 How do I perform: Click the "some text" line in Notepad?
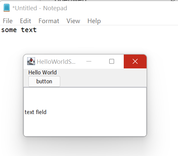click(x=19, y=30)
